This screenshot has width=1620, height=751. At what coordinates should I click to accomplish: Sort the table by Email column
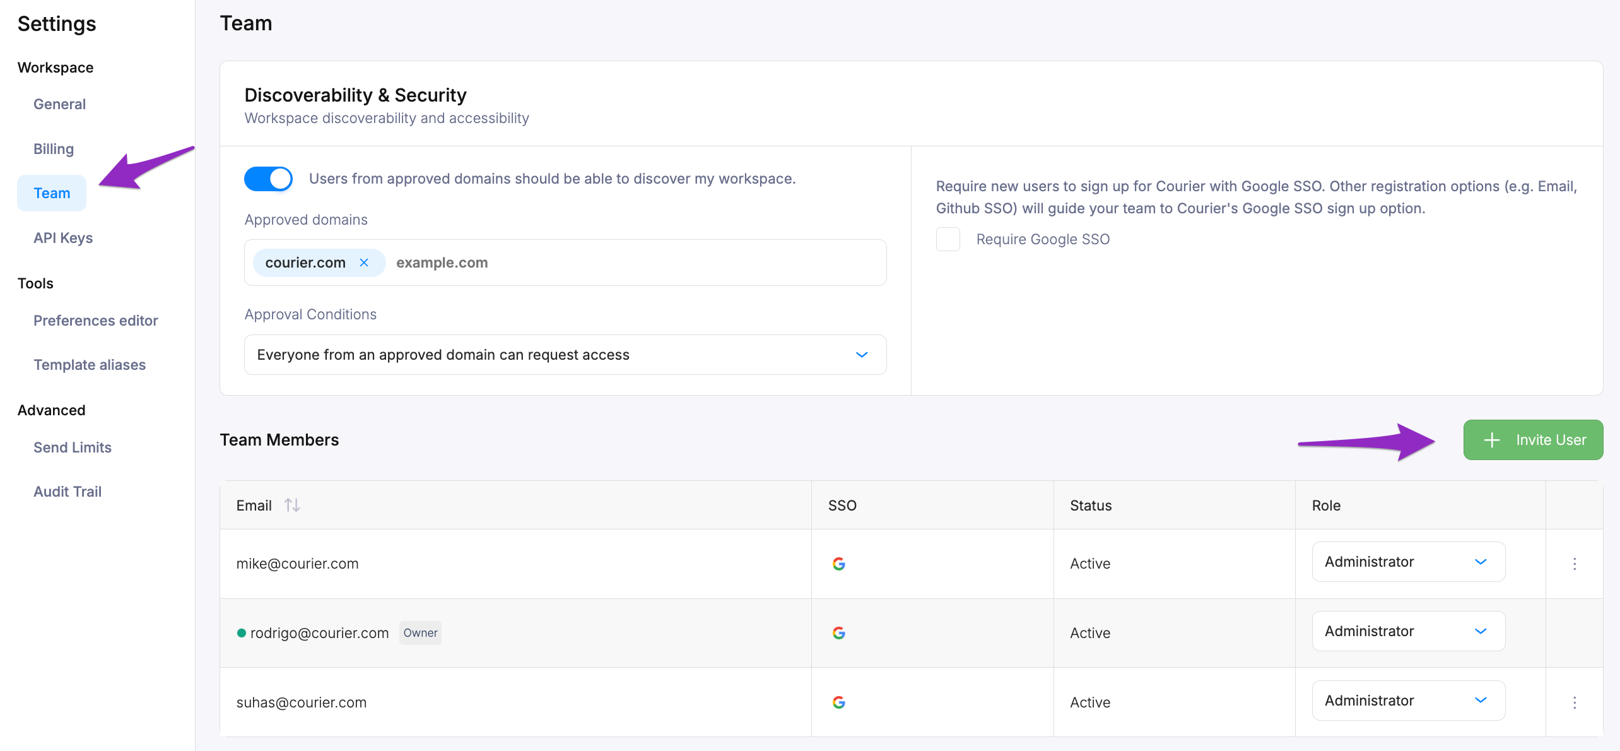pyautogui.click(x=291, y=506)
